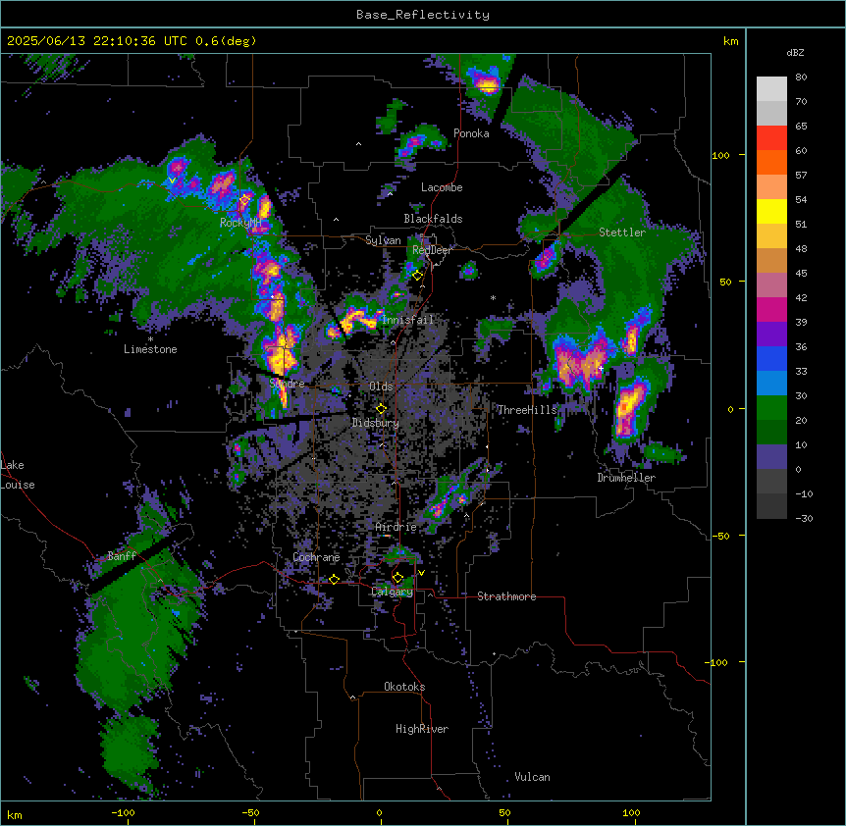Click the yellow V marker east of Calgary
846x826 pixels.
pyautogui.click(x=421, y=573)
